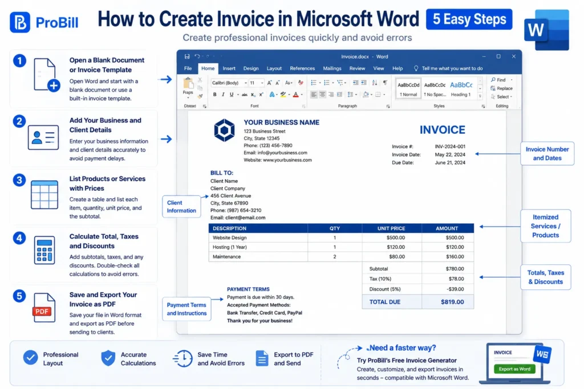The width and height of the screenshot is (584, 389).
Task: Toggle Strikethrough formatting
Action: (245, 95)
